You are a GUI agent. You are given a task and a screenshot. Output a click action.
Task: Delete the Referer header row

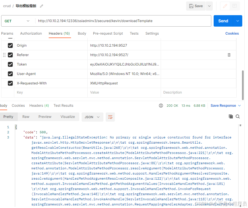229,55
